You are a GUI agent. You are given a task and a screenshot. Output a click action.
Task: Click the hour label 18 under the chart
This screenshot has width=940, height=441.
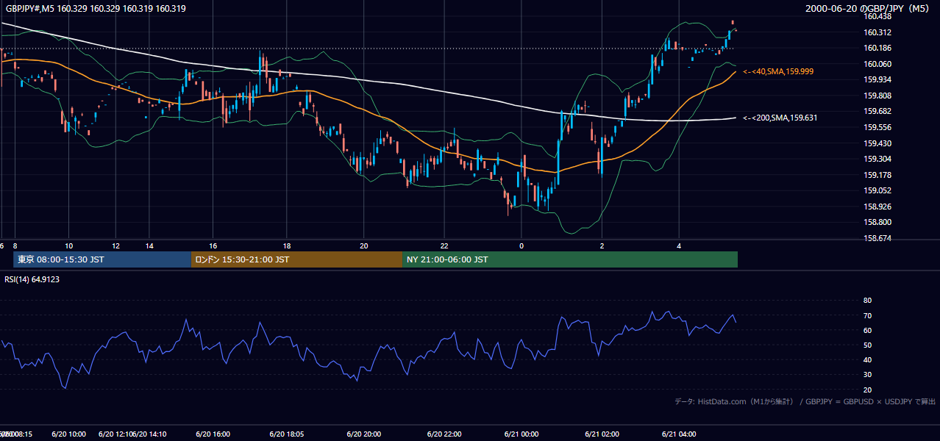coord(287,245)
